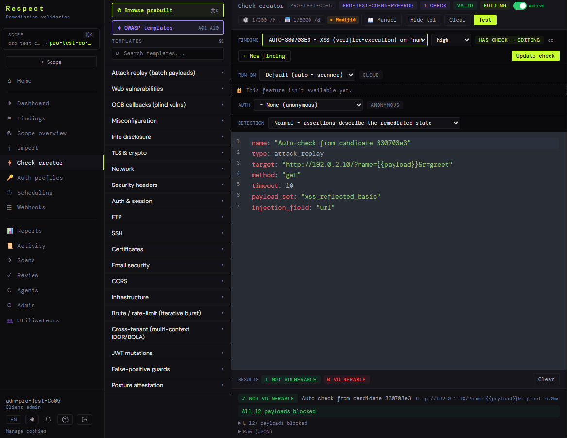Expand the TLS & crypto group
The height and width of the screenshot is (438, 567).
pos(168,153)
